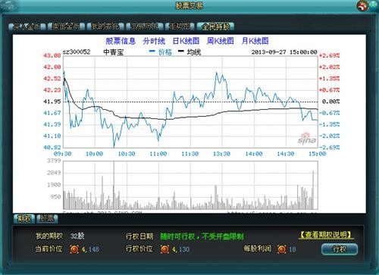Image resolution: width=379 pixels, height=275 pixels.
Task: Click the 随时可行权，不受开盘限制 text
Action: coord(202,236)
